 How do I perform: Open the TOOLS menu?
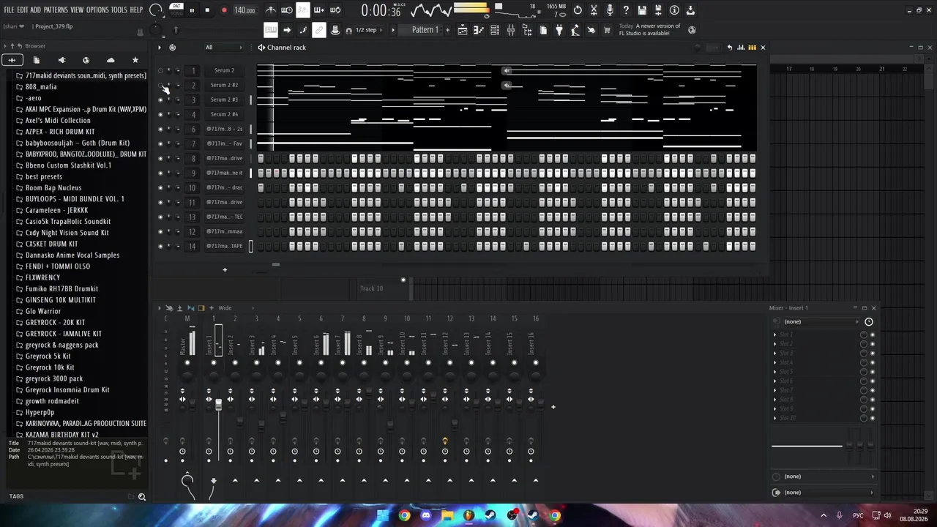[119, 10]
